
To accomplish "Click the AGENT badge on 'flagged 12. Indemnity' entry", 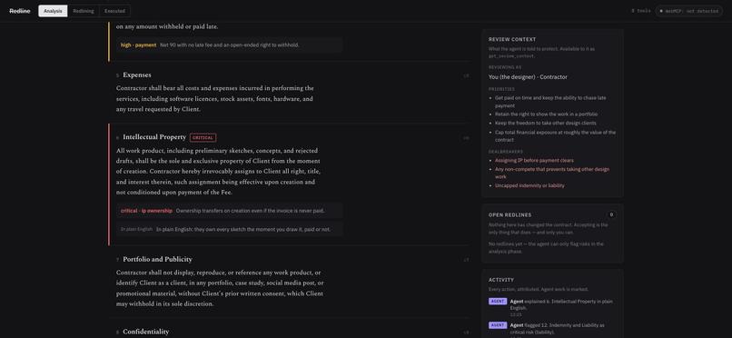I will pos(498,325).
